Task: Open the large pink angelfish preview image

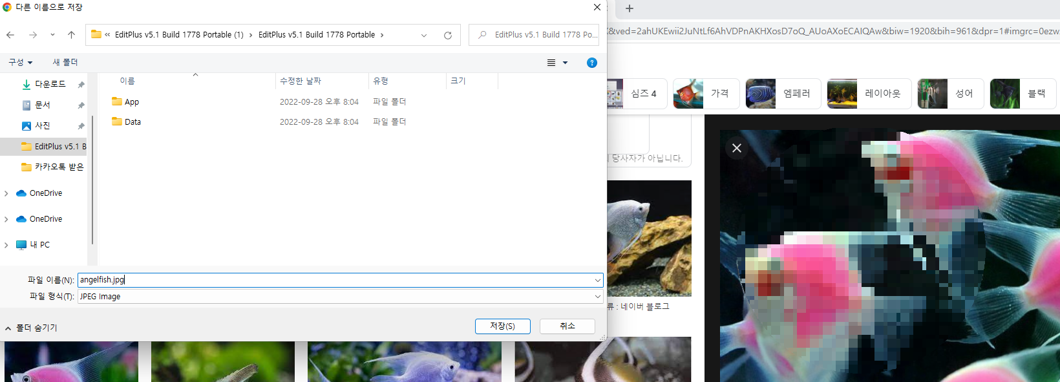Action: pyautogui.click(x=890, y=256)
